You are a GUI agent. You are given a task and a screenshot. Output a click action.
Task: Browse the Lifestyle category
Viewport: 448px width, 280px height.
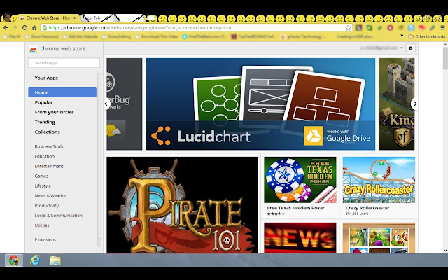pyautogui.click(x=43, y=185)
